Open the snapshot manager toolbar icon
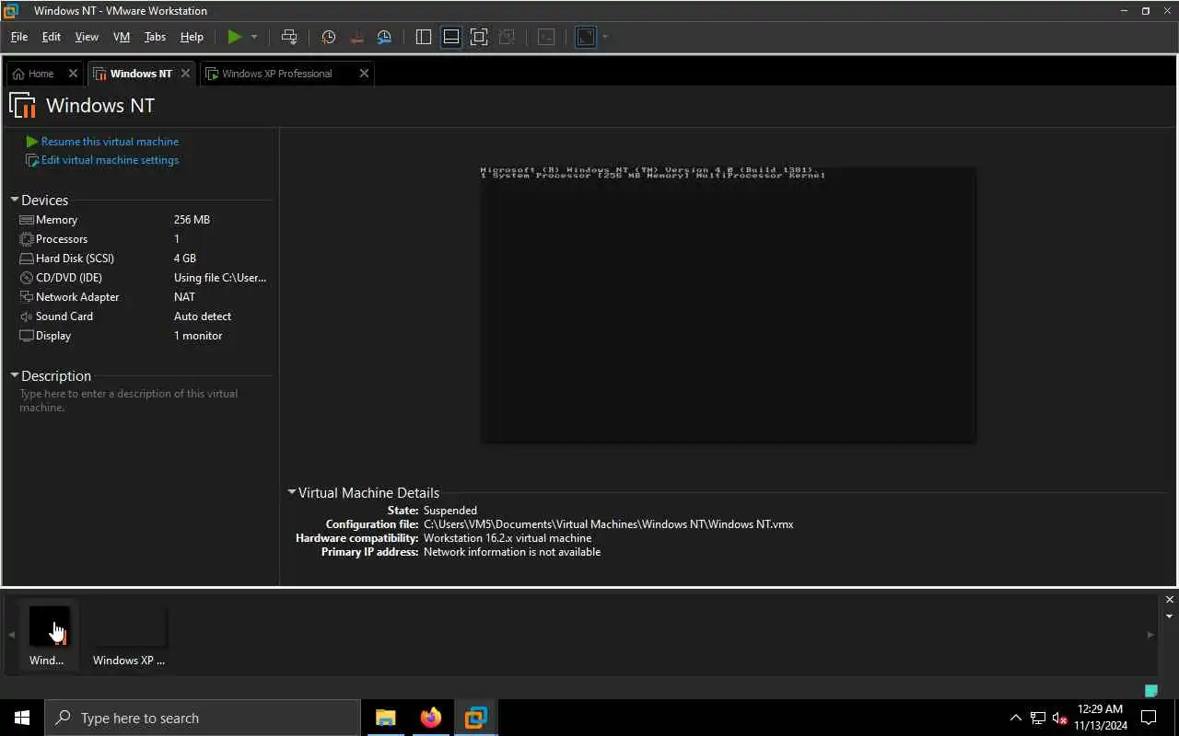Image resolution: width=1179 pixels, height=736 pixels. pyautogui.click(x=384, y=37)
